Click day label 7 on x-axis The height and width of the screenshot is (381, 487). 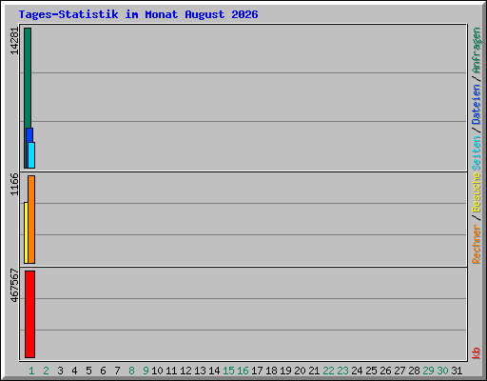coord(117,371)
